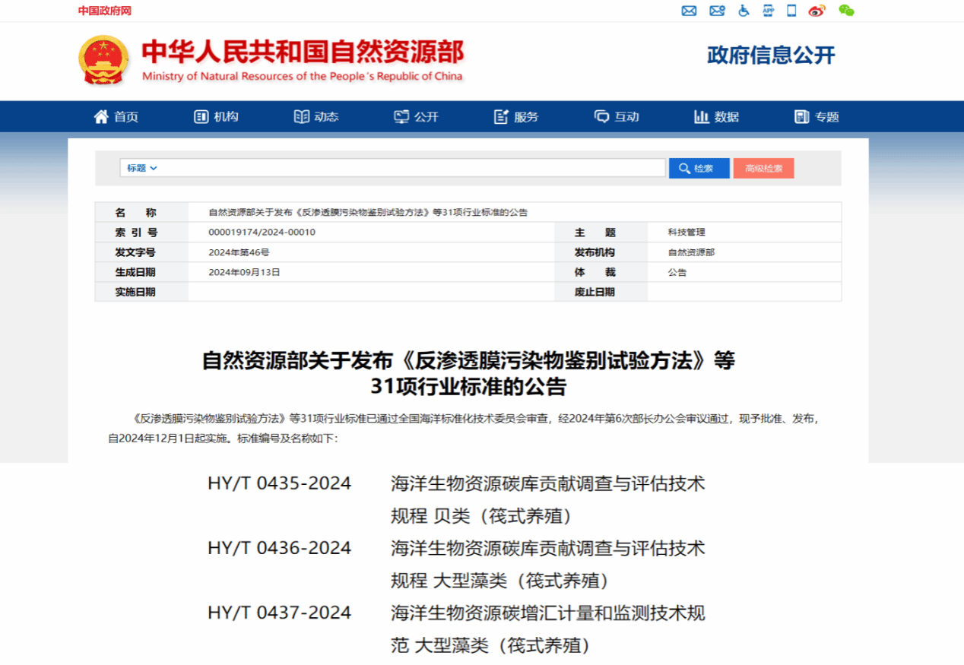
Task: Click the 中国政府网 link at top
Action: tap(105, 11)
